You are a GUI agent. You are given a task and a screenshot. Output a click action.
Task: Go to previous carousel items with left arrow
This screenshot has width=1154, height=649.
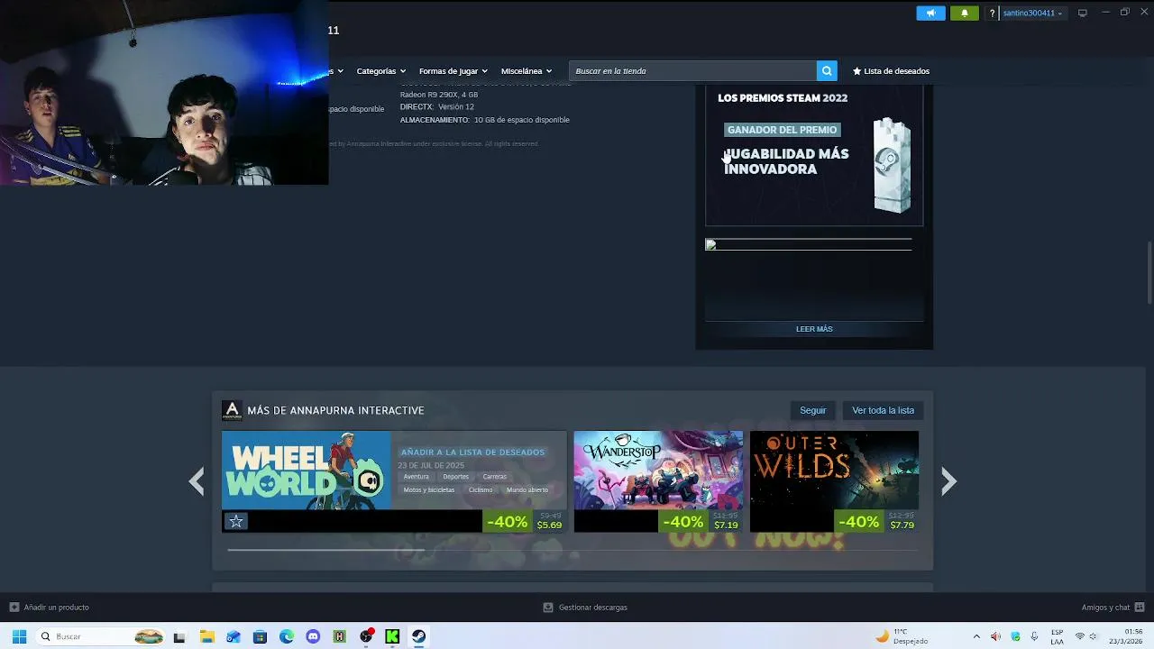pyautogui.click(x=197, y=481)
